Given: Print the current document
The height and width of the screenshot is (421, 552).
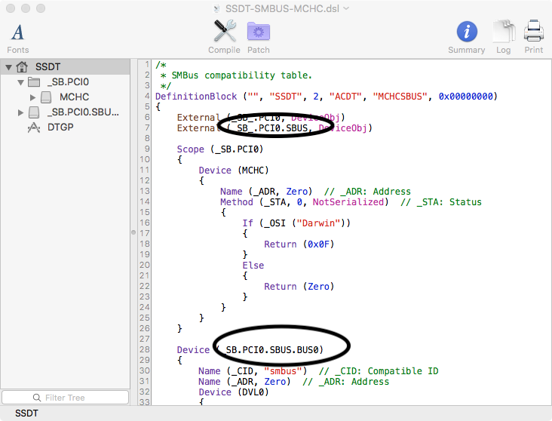Looking at the screenshot, I should (x=534, y=32).
